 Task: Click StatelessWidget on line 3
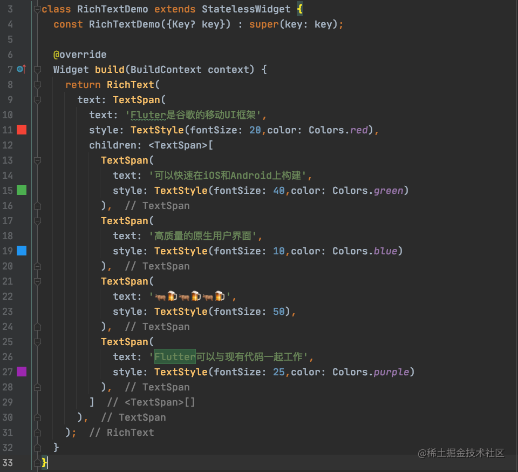[246, 9]
